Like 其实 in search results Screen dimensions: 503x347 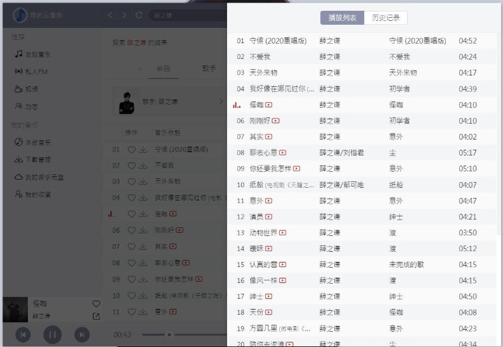[x=131, y=247]
